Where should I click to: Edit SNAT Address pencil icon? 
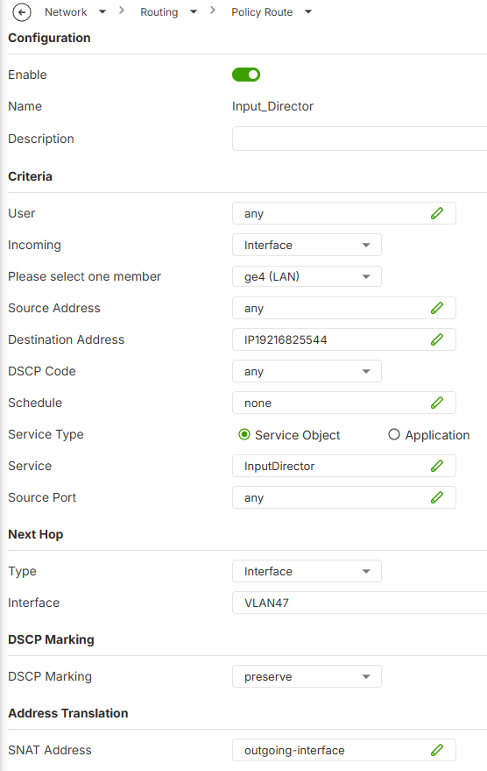[x=437, y=750]
